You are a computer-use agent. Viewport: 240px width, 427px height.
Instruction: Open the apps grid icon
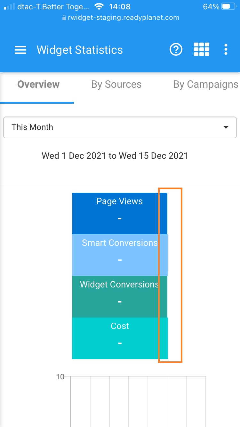point(202,50)
